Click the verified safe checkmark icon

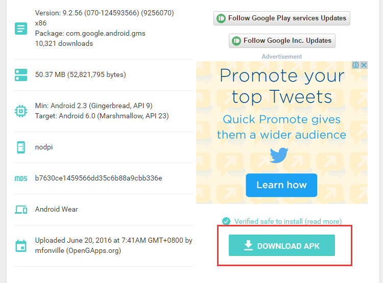click(x=226, y=221)
